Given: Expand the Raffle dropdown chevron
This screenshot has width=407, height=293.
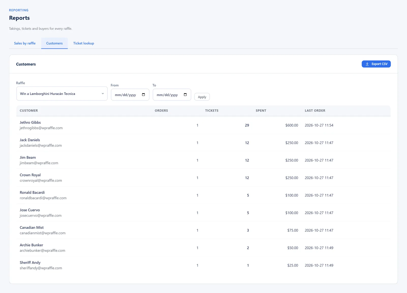Looking at the screenshot, I should click(103, 94).
